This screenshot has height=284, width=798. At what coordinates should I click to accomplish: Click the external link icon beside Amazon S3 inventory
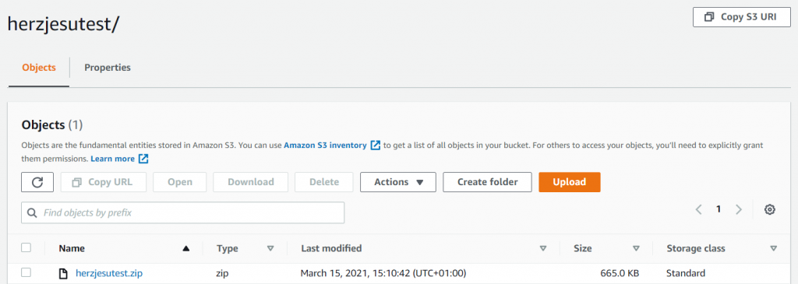coord(375,146)
